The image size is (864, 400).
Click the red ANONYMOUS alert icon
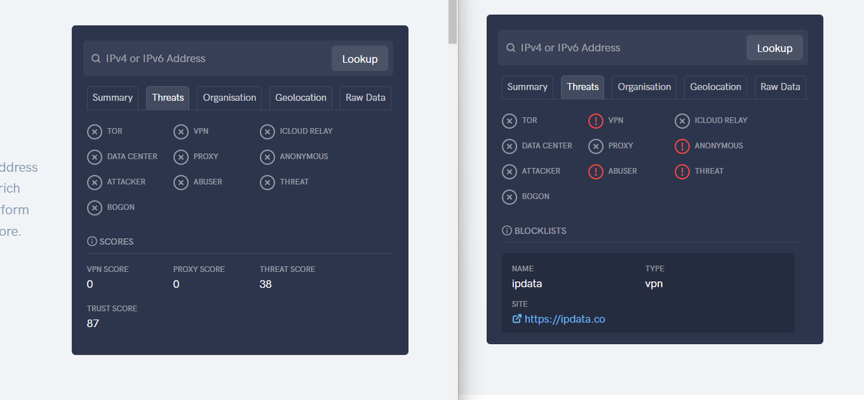[682, 146]
